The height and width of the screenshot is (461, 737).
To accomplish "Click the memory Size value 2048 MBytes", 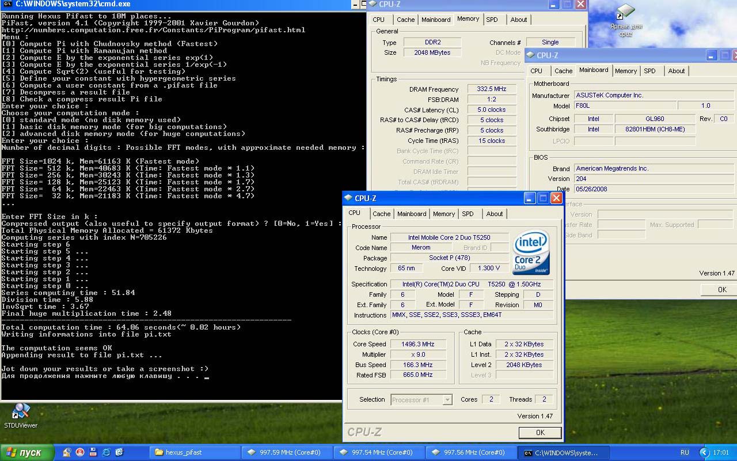I will [432, 52].
